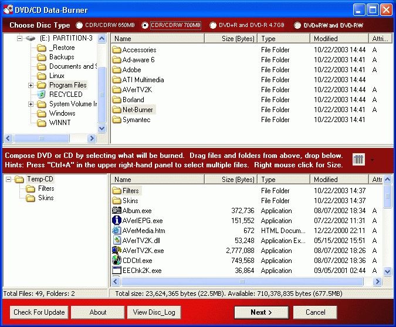The height and width of the screenshot is (327, 396).
Task: Click the EEChk2K.exe window icon
Action: [116, 271]
